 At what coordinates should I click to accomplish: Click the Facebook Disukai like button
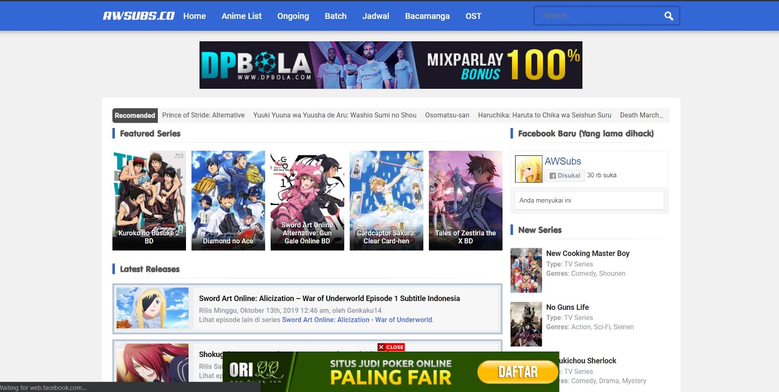[565, 175]
